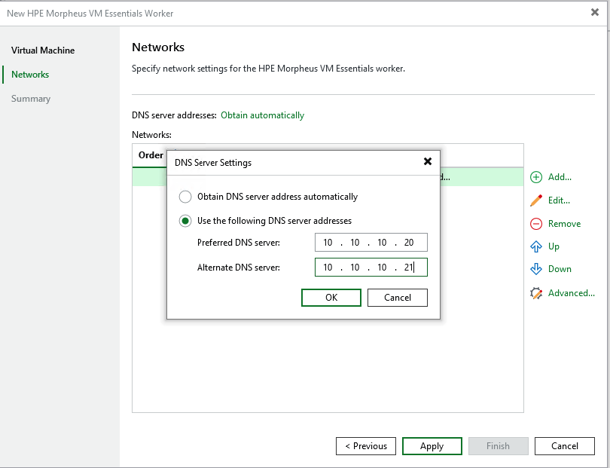
Task: Open the Virtual Machine wizard step
Action: point(43,50)
